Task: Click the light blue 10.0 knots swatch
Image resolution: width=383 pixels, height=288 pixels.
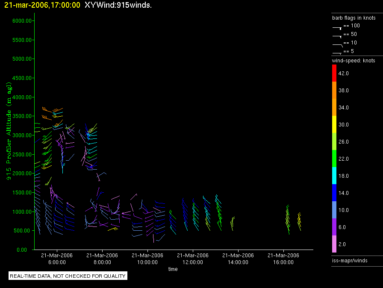Action: [x=334, y=210]
